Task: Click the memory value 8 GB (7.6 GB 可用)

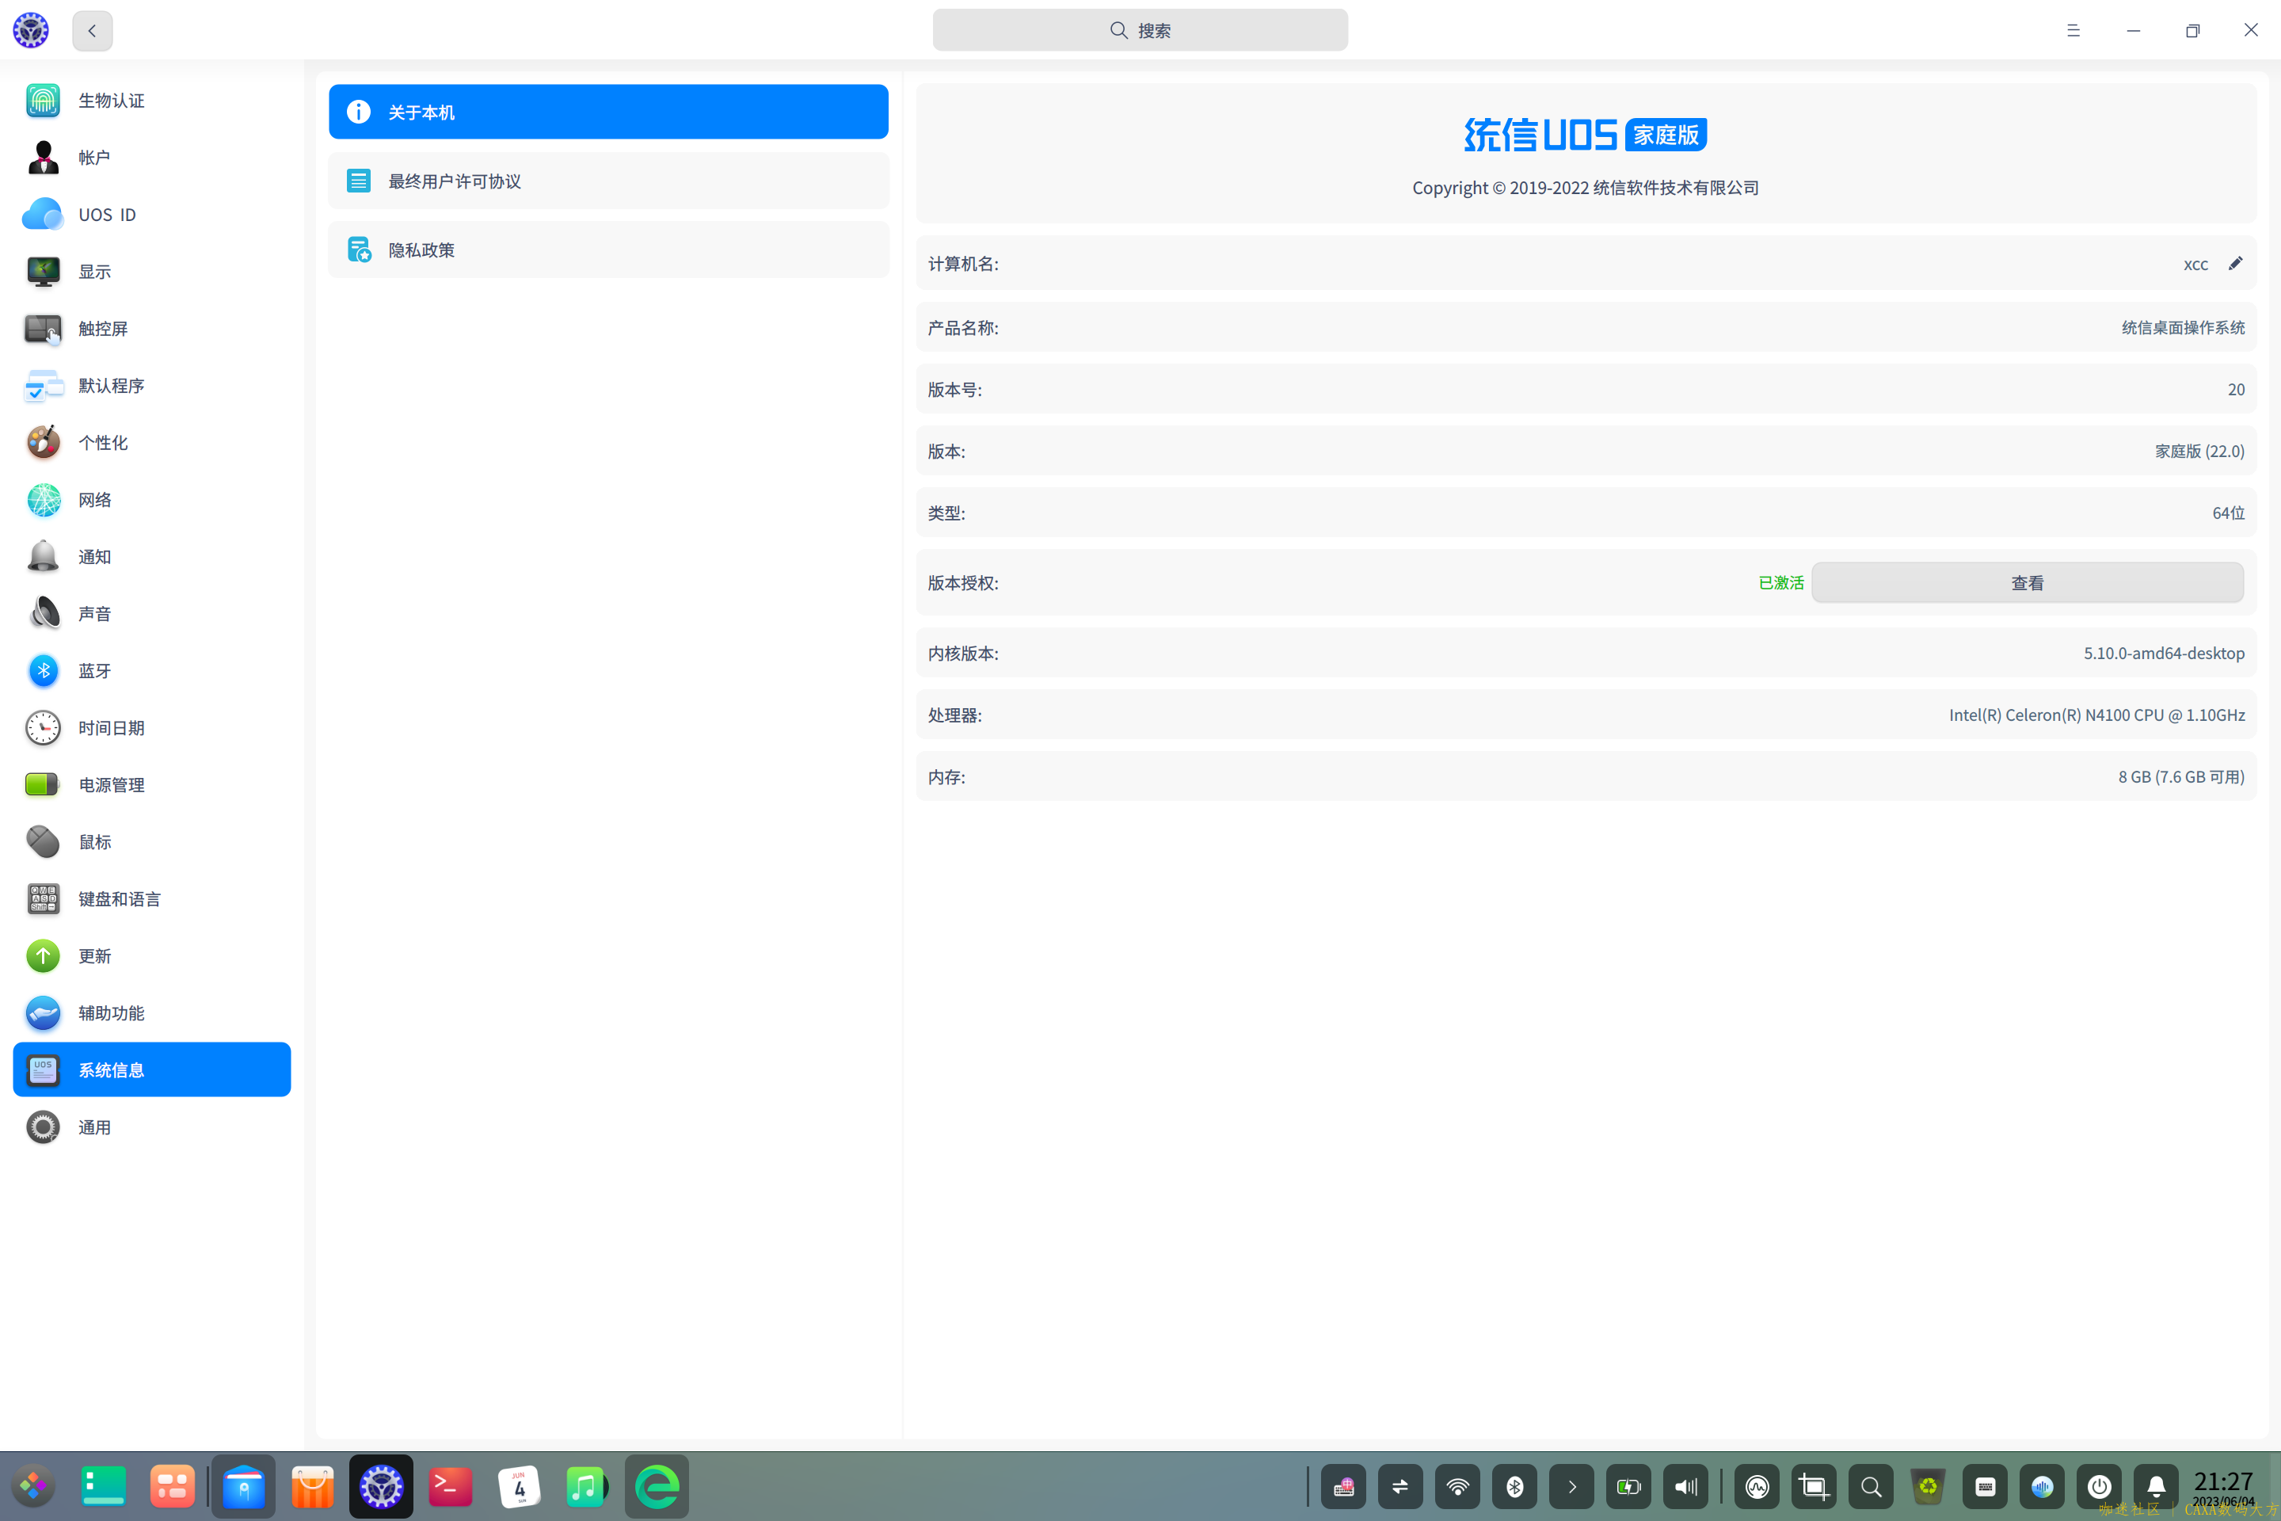Action: tap(2181, 777)
